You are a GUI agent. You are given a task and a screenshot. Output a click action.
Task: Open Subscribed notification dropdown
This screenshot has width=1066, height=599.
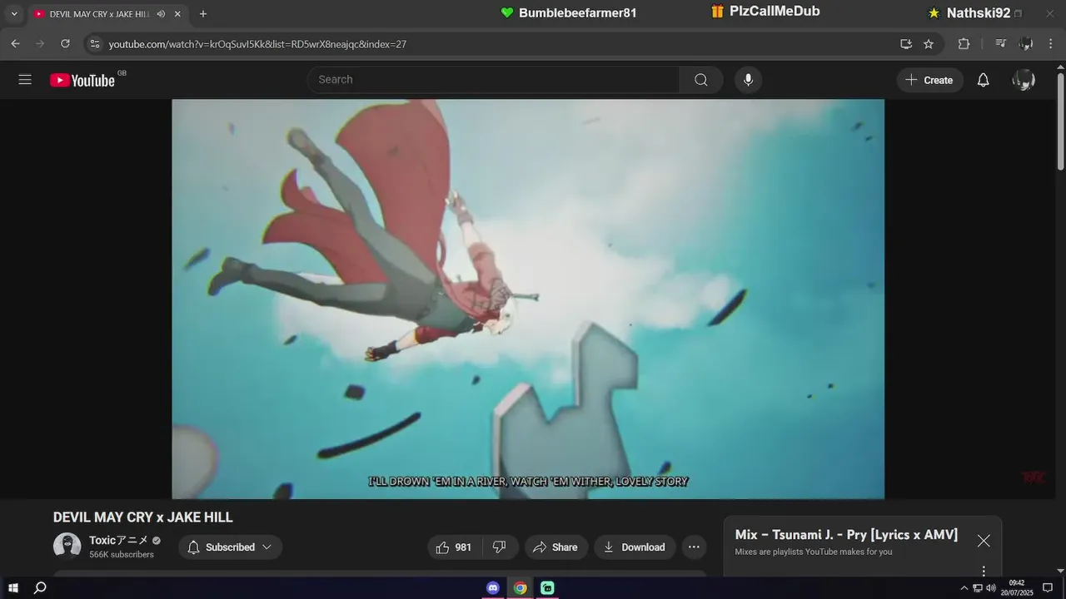pos(231,547)
